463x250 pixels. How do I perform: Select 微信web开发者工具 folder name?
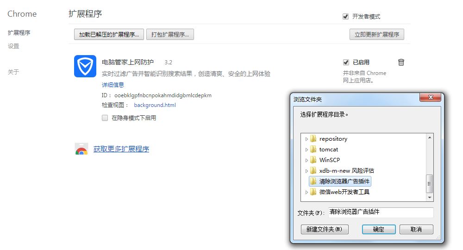click(x=344, y=192)
